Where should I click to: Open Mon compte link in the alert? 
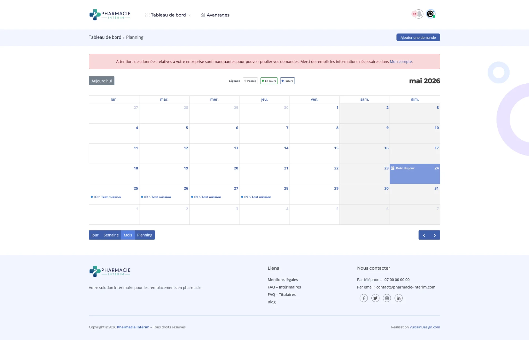[401, 62]
